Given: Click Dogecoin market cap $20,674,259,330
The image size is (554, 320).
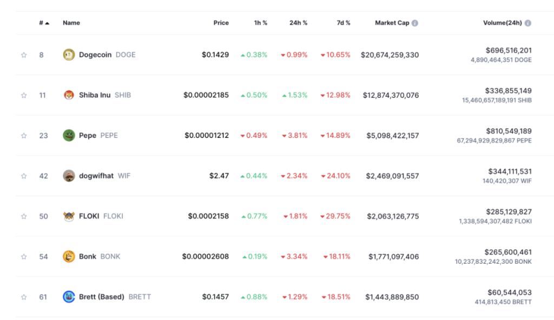Looking at the screenshot, I should click(x=390, y=55).
